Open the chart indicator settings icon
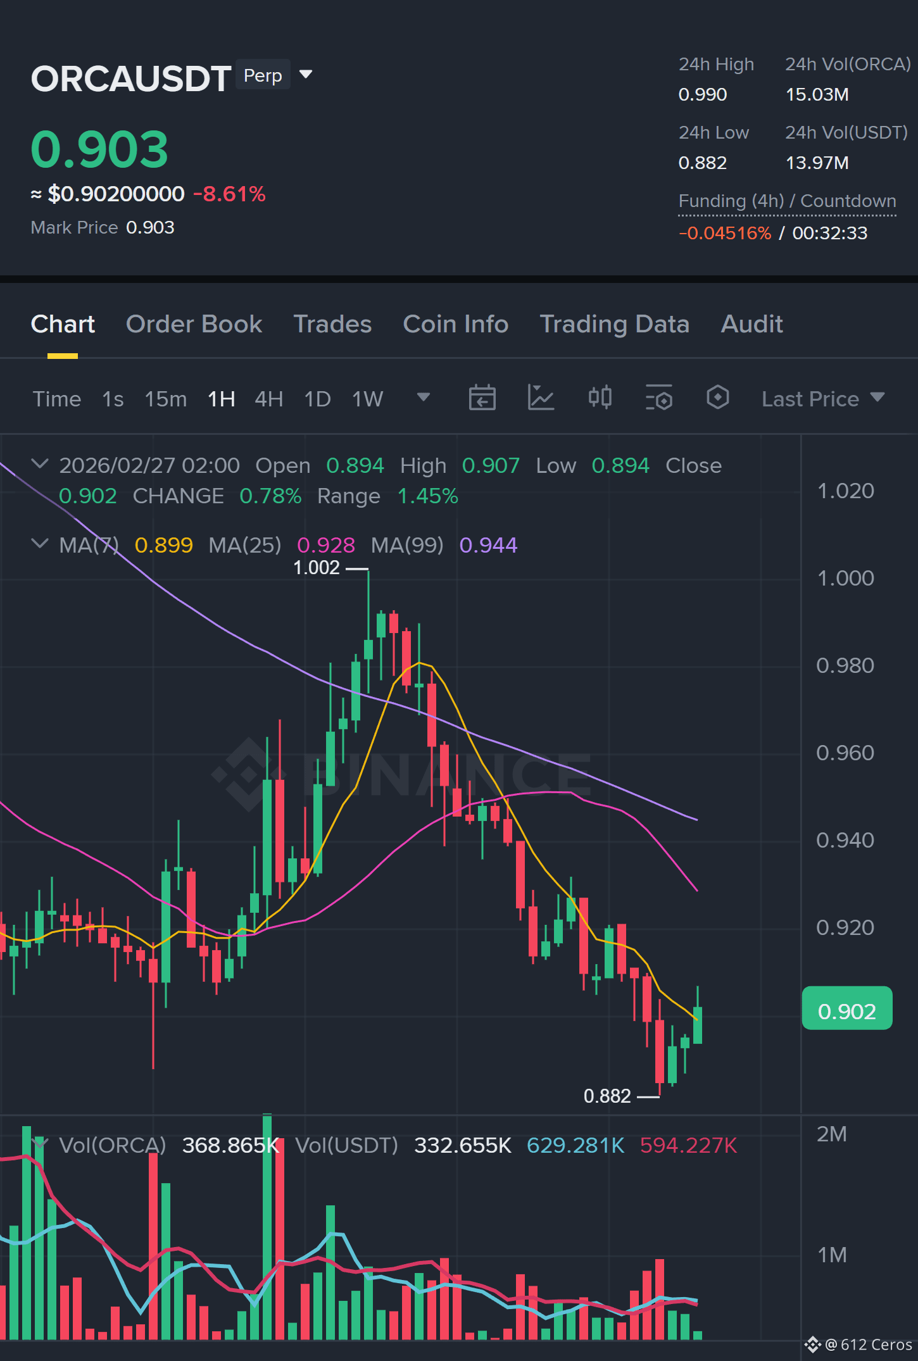 point(658,398)
